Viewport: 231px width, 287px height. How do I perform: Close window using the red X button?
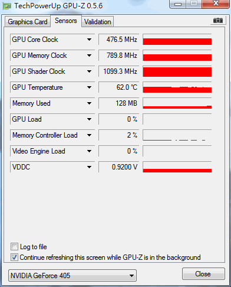tap(216, 4)
